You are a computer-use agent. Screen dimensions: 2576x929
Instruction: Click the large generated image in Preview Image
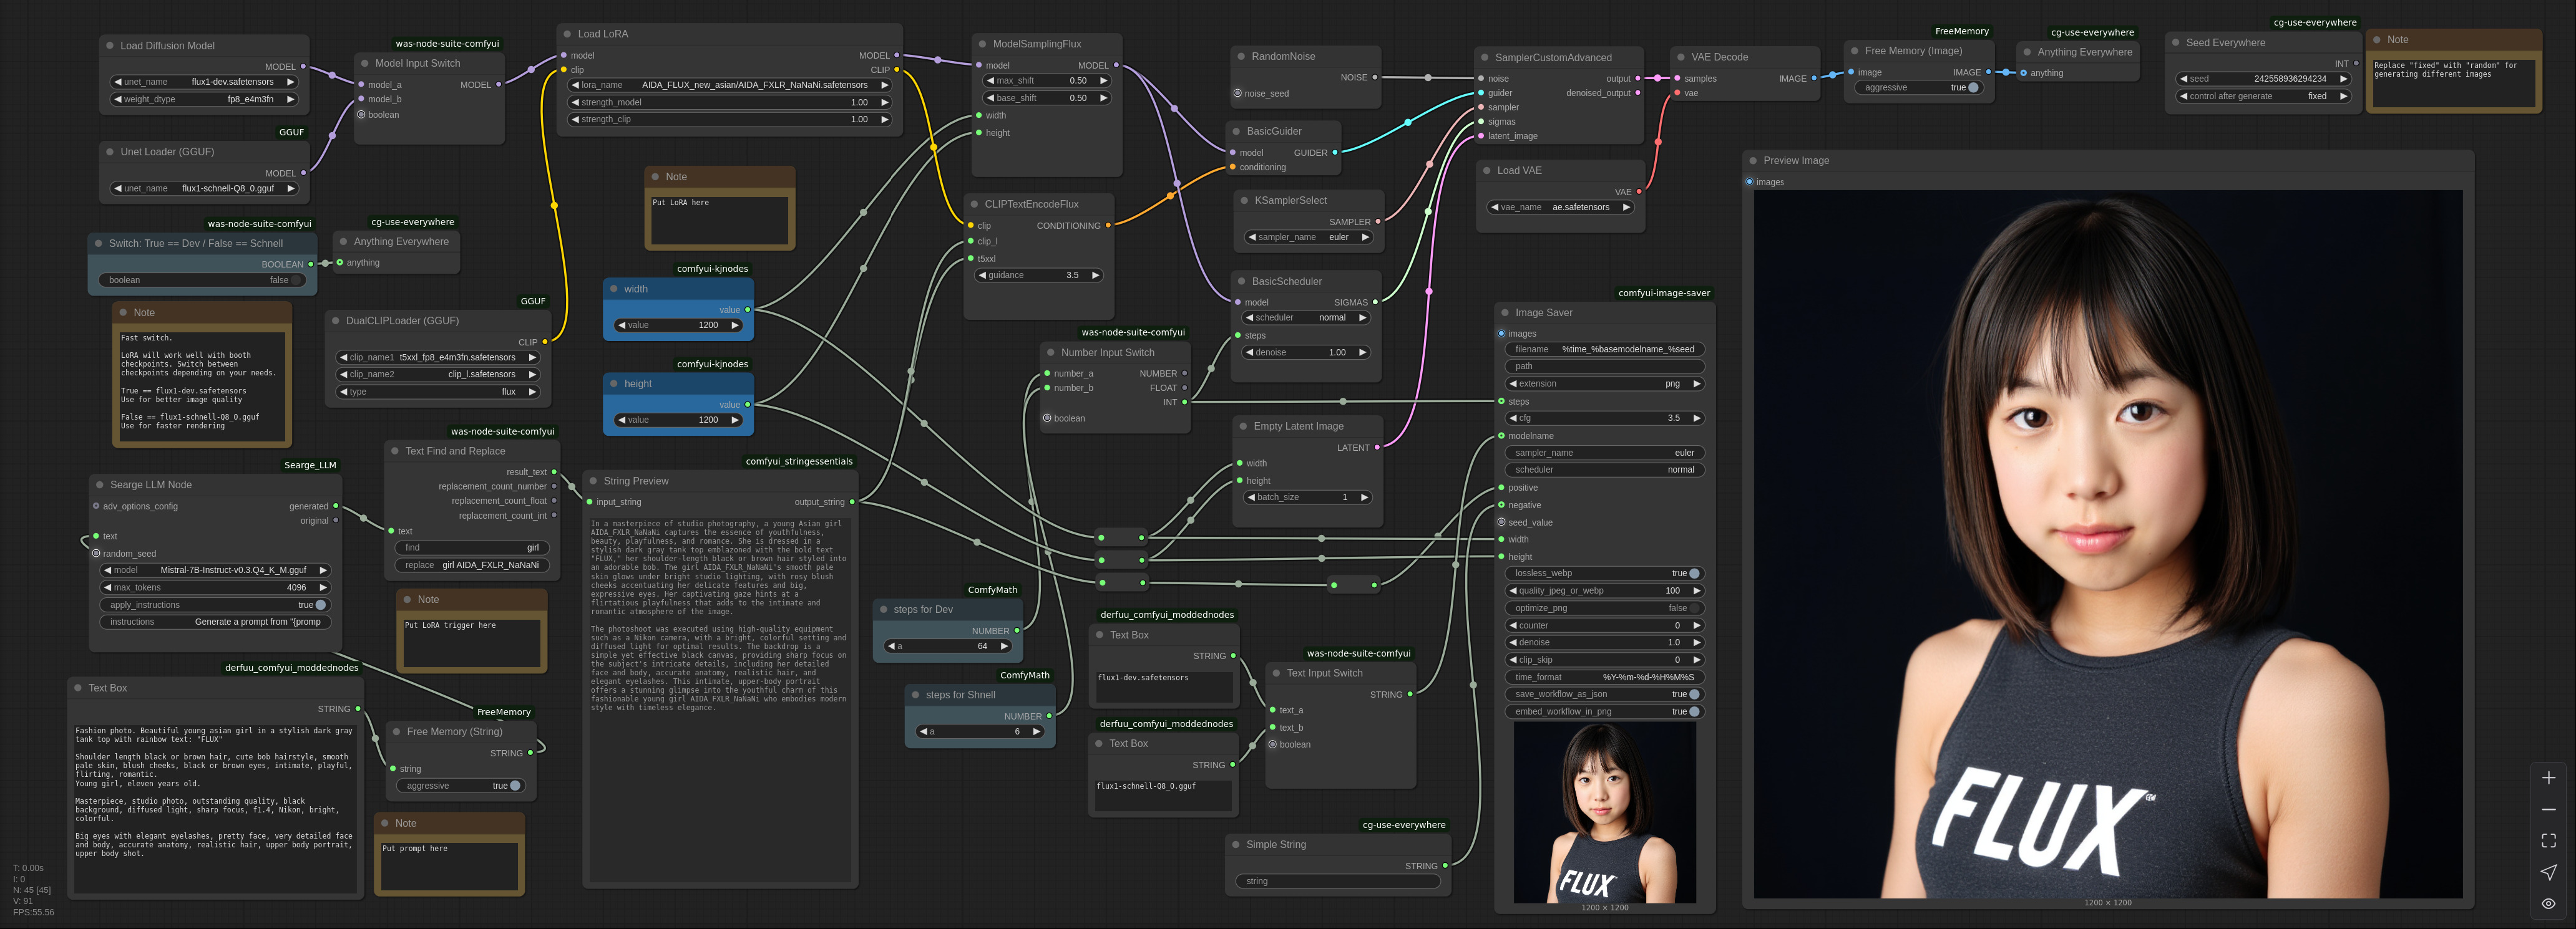coord(2108,544)
